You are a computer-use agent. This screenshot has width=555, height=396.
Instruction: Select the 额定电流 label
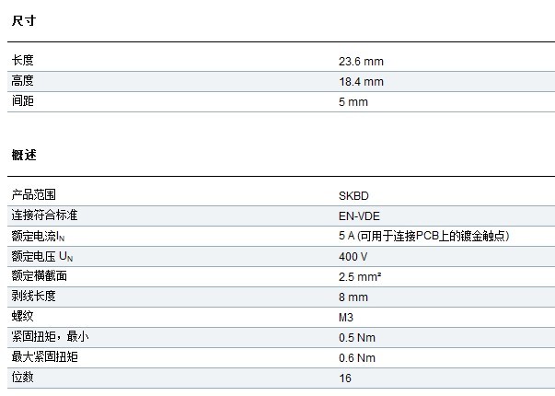(37, 236)
